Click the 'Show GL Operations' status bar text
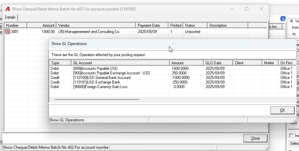Image resolution: width=299 pixels, height=151 pixels. 66,120
